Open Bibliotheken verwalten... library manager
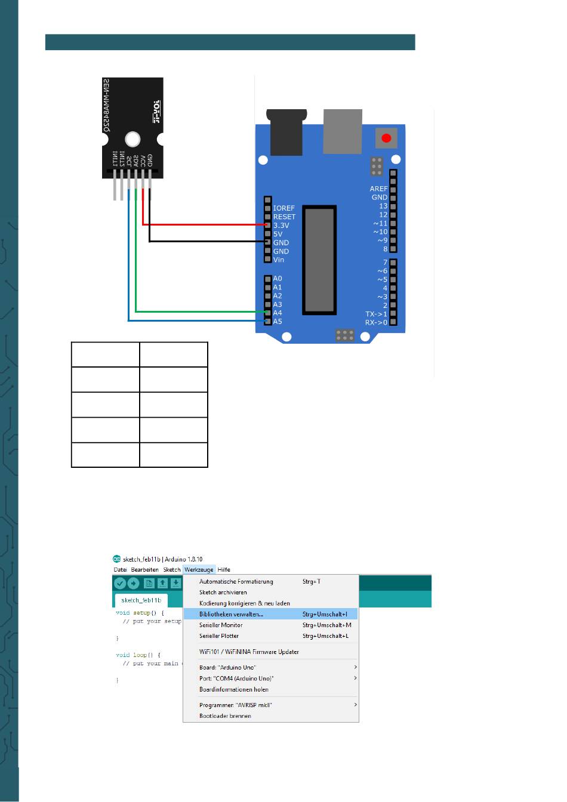This screenshot has height=802, width=567. click(x=270, y=614)
